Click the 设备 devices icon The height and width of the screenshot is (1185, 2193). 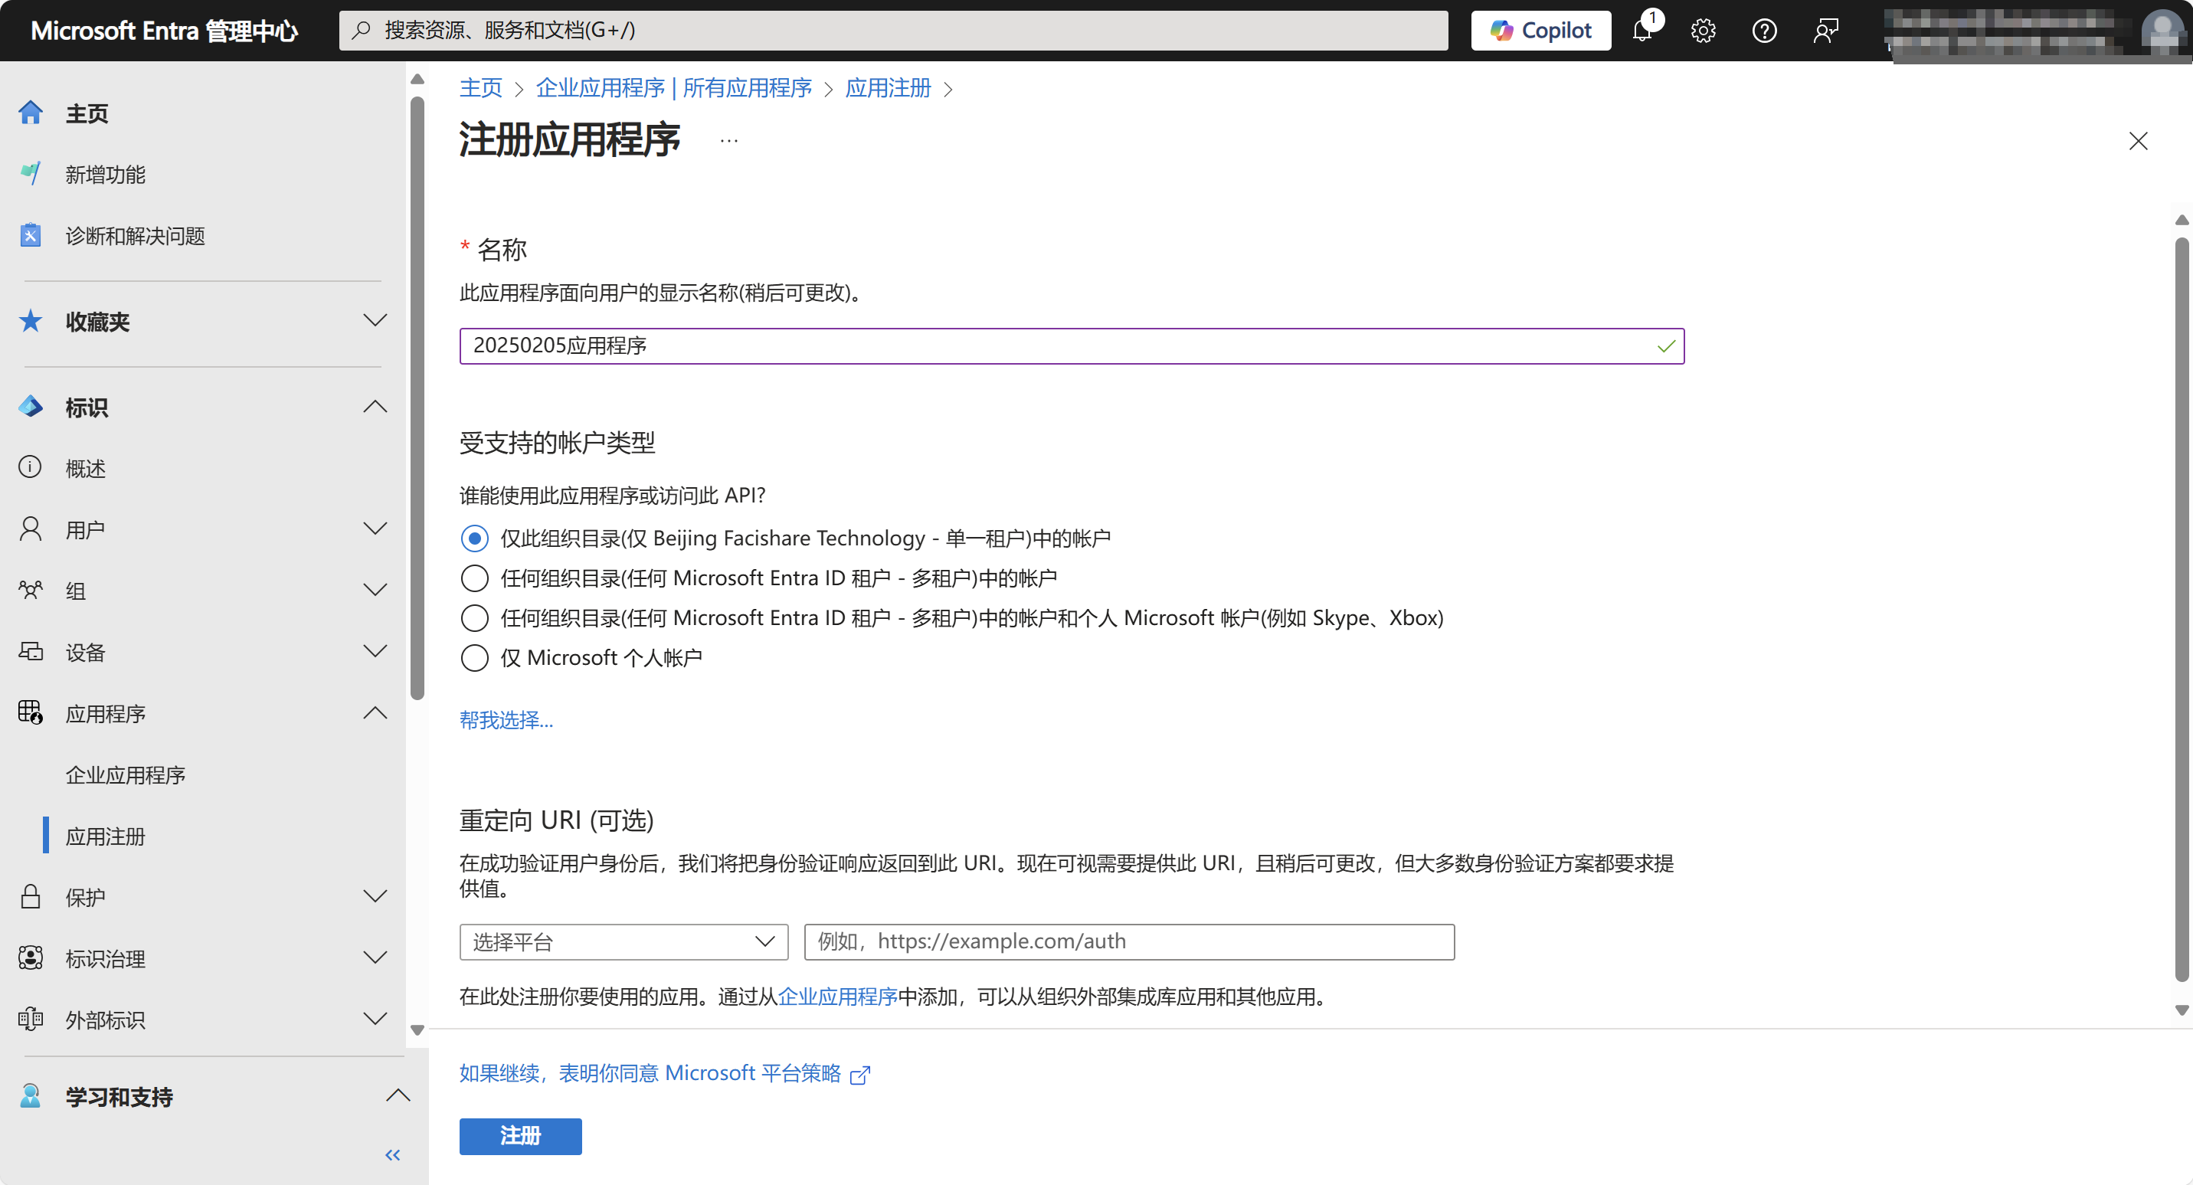[31, 651]
